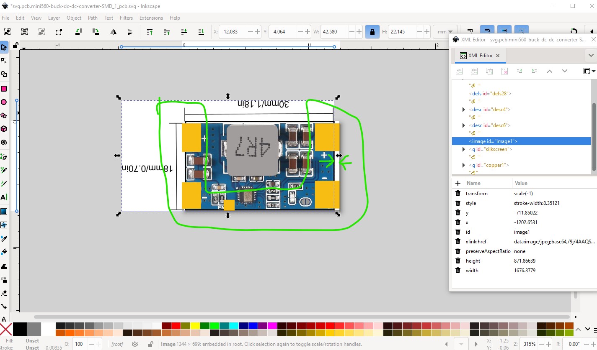Viewport: 597px width, 350px height.
Task: Expand the silkscreen group node
Action: coord(463,149)
